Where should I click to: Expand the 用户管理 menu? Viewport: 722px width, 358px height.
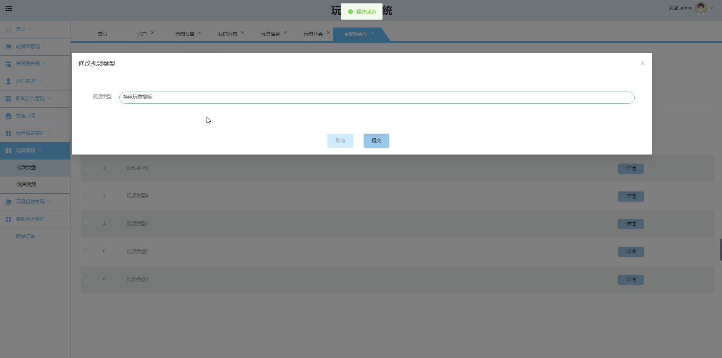[x=40, y=81]
